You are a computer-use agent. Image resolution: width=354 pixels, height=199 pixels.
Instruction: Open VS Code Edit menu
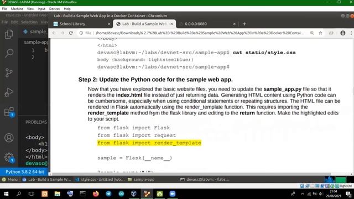tap(14, 22)
